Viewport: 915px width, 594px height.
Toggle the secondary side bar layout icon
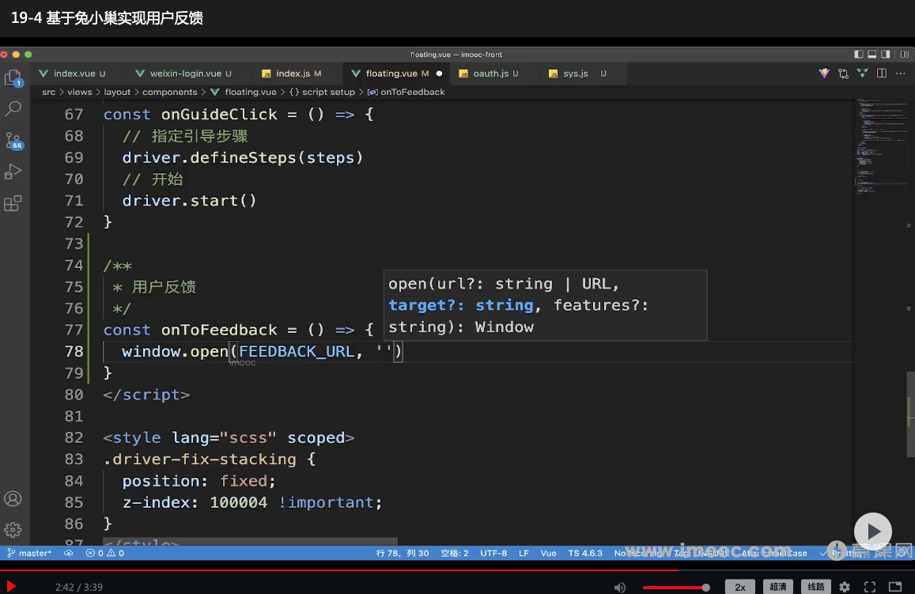(x=885, y=55)
